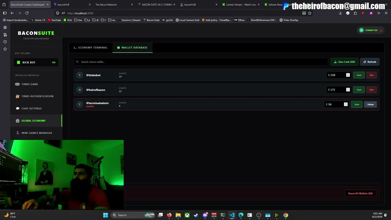Click the Tinko Authentication lock icon
The height and width of the screenshot is (220, 391).
point(17,96)
